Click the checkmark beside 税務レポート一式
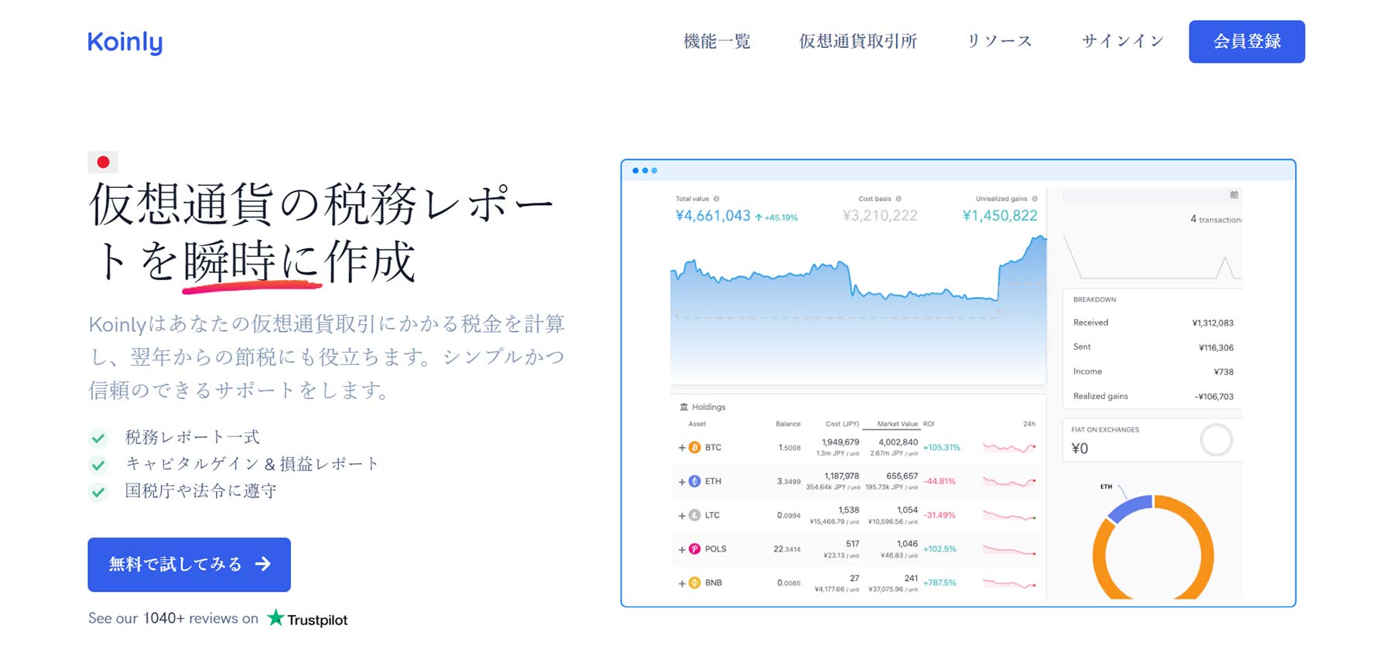Image resolution: width=1393 pixels, height=666 pixels. pyautogui.click(x=98, y=439)
